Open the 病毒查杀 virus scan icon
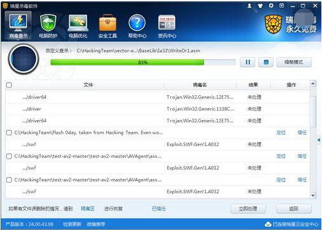 coord(18,25)
